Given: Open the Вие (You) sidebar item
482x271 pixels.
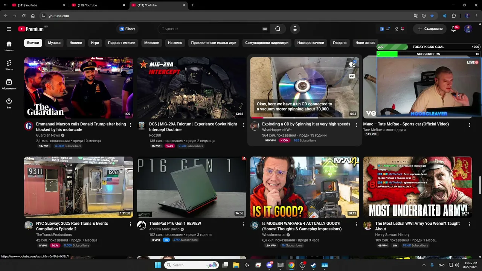Looking at the screenshot, I should 9,104.
